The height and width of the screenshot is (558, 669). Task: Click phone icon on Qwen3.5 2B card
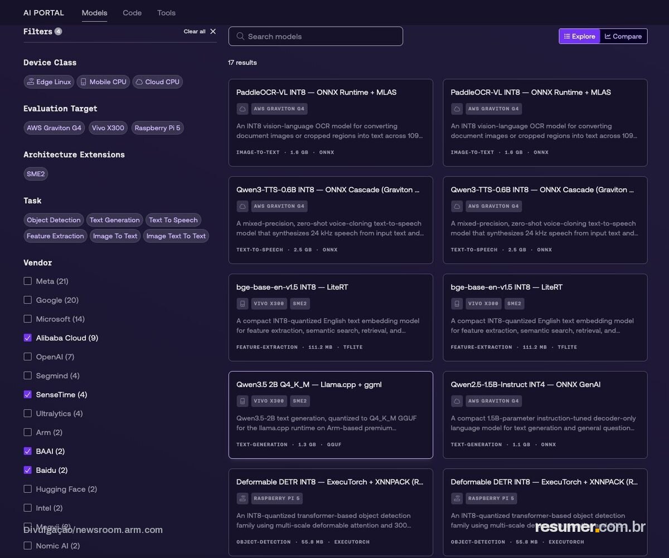click(x=242, y=401)
